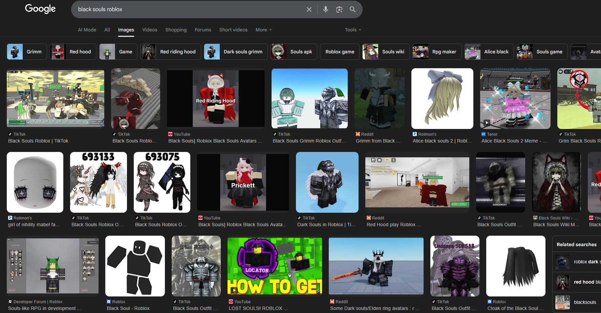Select the Red riding hood chip
Screen dimensions: 601x313
pos(171,52)
